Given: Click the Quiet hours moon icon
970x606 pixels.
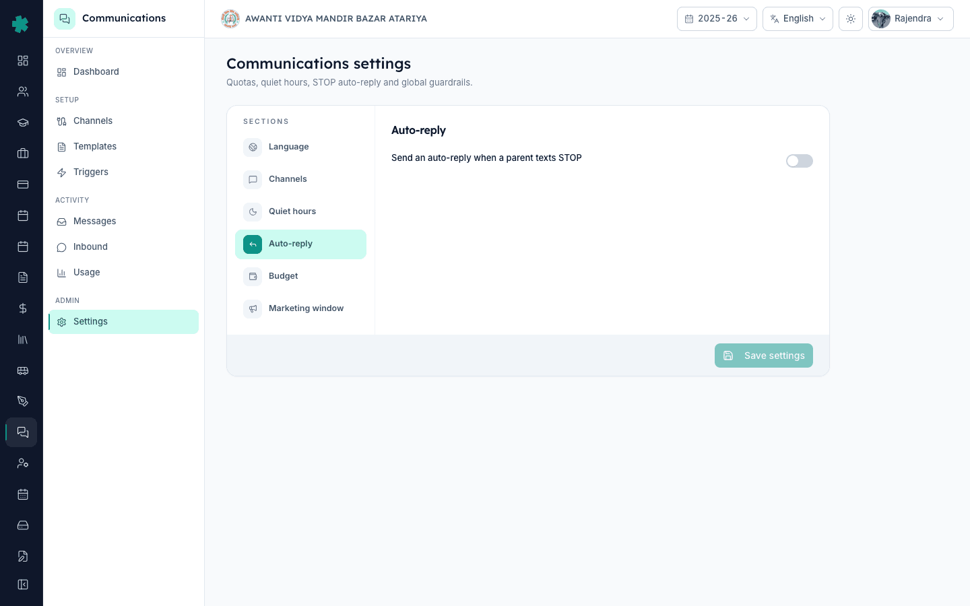Looking at the screenshot, I should pos(253,211).
